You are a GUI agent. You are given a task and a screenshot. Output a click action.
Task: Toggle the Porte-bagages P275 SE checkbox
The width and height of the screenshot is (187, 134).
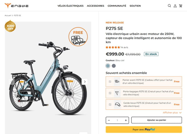[110, 93]
